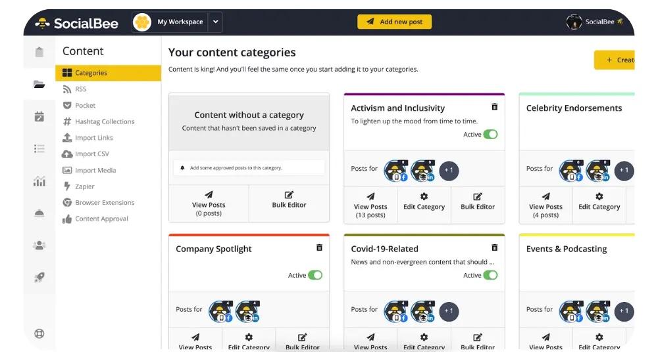Expand the +1 profiles on Activism card
Screen dimensions: 658x361
coord(449,171)
